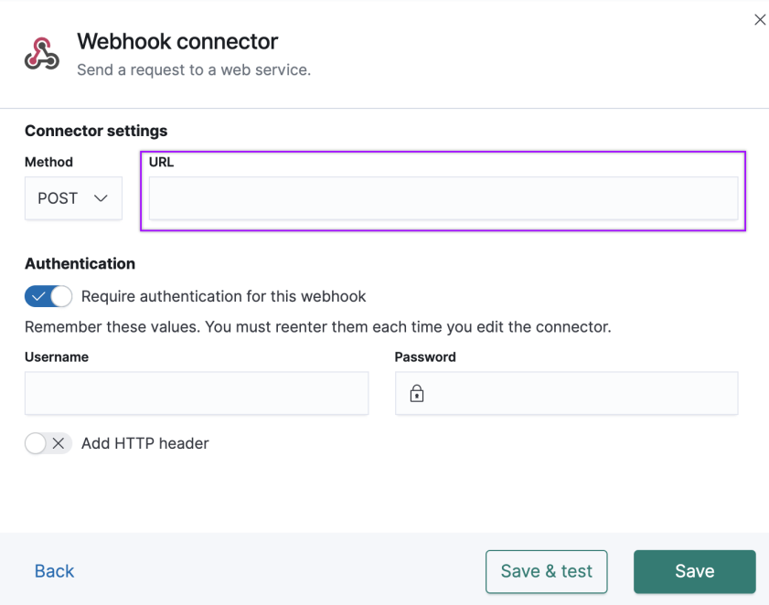The width and height of the screenshot is (769, 605).
Task: Click the Username field label
Action: pyautogui.click(x=57, y=357)
